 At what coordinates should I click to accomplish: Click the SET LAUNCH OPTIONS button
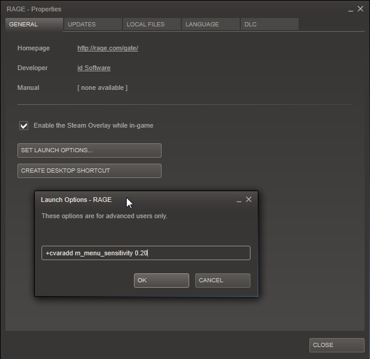[89, 150]
